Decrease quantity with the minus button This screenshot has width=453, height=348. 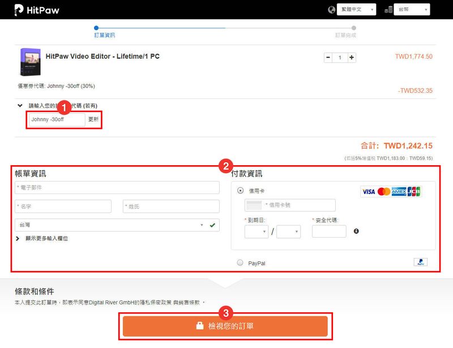[x=328, y=58]
